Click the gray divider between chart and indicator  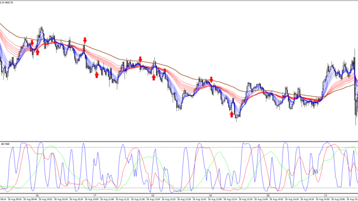(x=179, y=141)
